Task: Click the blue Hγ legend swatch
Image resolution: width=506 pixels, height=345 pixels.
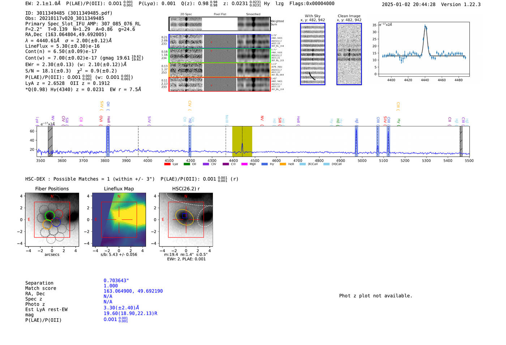Action: tap(265, 164)
